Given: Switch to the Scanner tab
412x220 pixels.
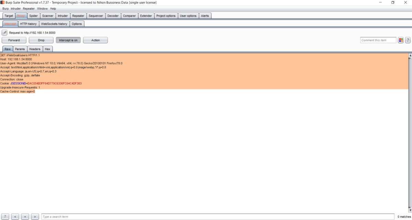Looking at the screenshot, I should click(48, 16).
